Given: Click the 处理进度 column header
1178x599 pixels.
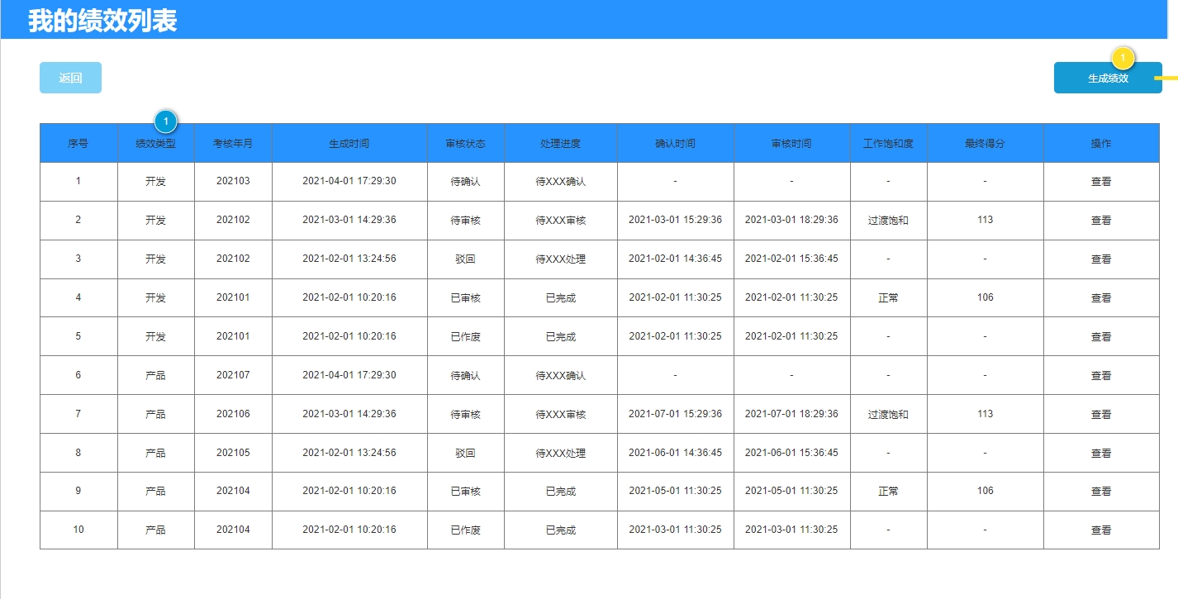Looking at the screenshot, I should [561, 144].
